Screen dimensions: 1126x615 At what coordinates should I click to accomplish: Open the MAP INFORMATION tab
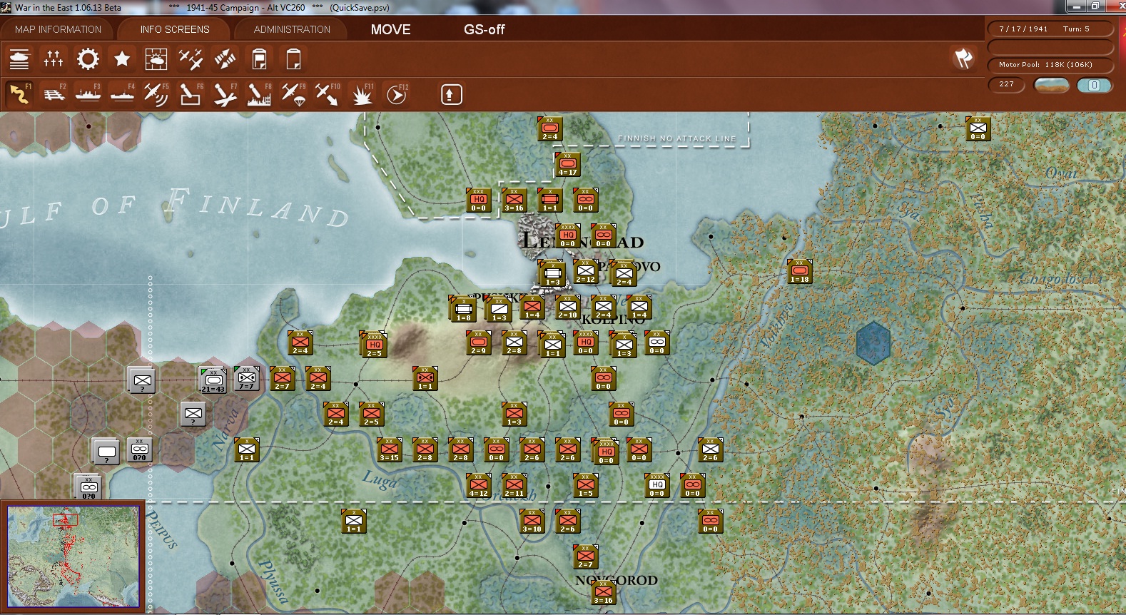tap(59, 29)
